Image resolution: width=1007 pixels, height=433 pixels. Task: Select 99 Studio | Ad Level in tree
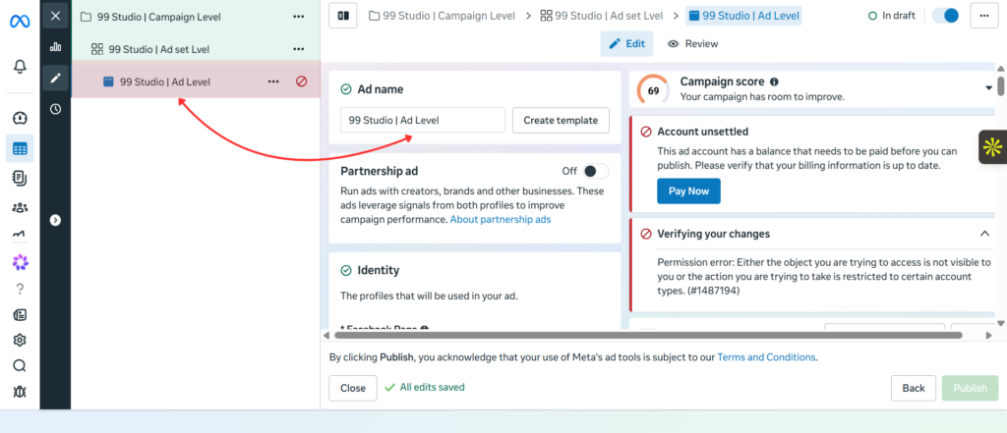point(165,81)
